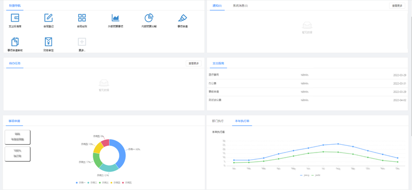Click the date 2022-04-02
This screenshot has height=190, width=412.
(400, 100)
